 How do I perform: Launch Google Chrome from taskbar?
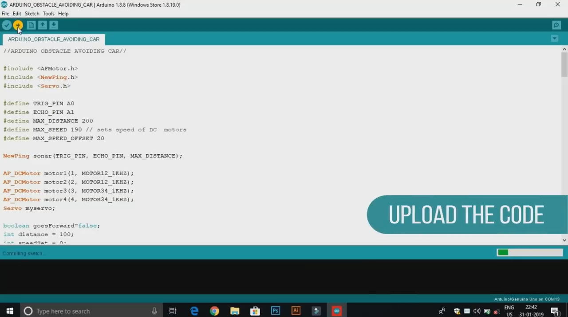[x=214, y=311]
